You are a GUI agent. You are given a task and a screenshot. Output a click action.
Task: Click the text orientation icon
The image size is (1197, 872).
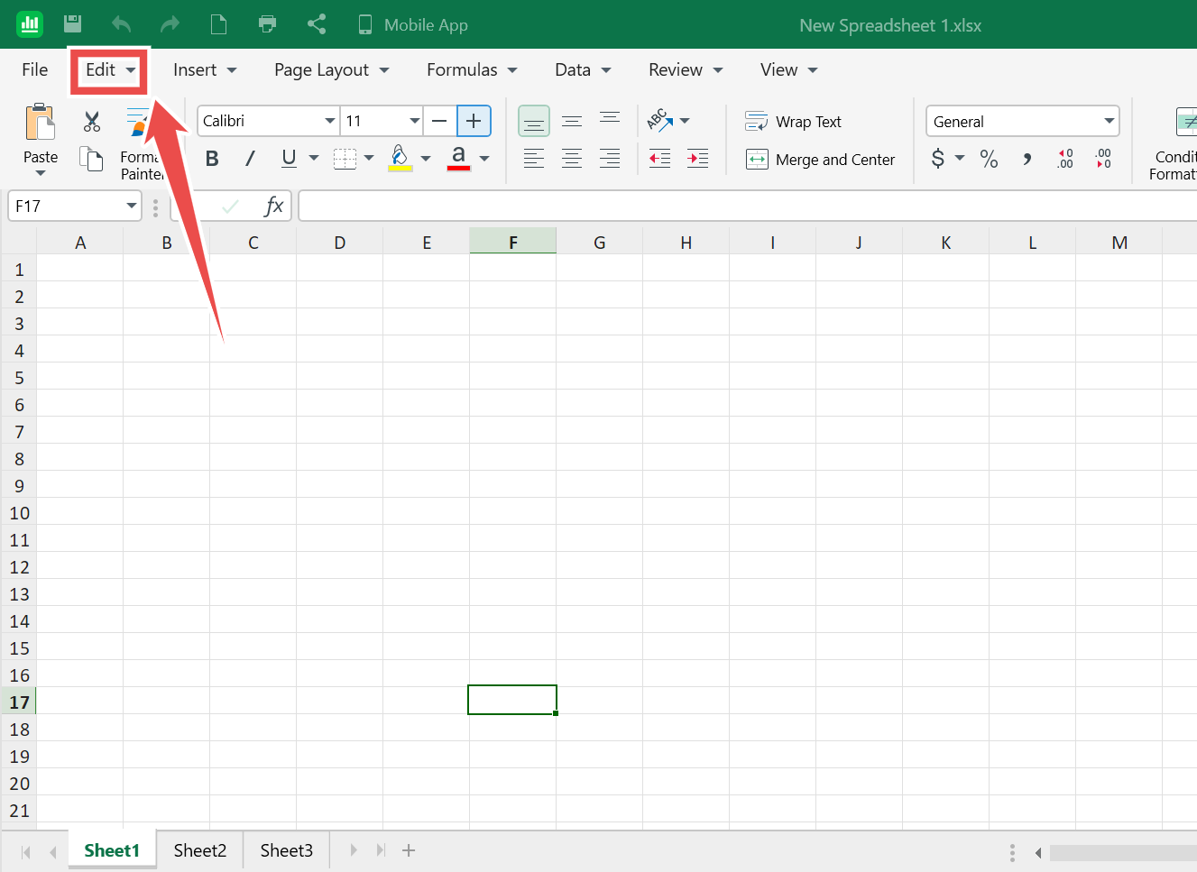pos(659,120)
